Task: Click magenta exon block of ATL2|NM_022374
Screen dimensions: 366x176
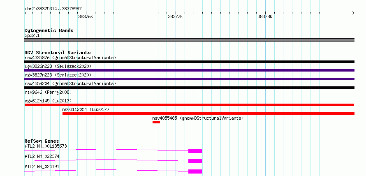Action: 195,161
